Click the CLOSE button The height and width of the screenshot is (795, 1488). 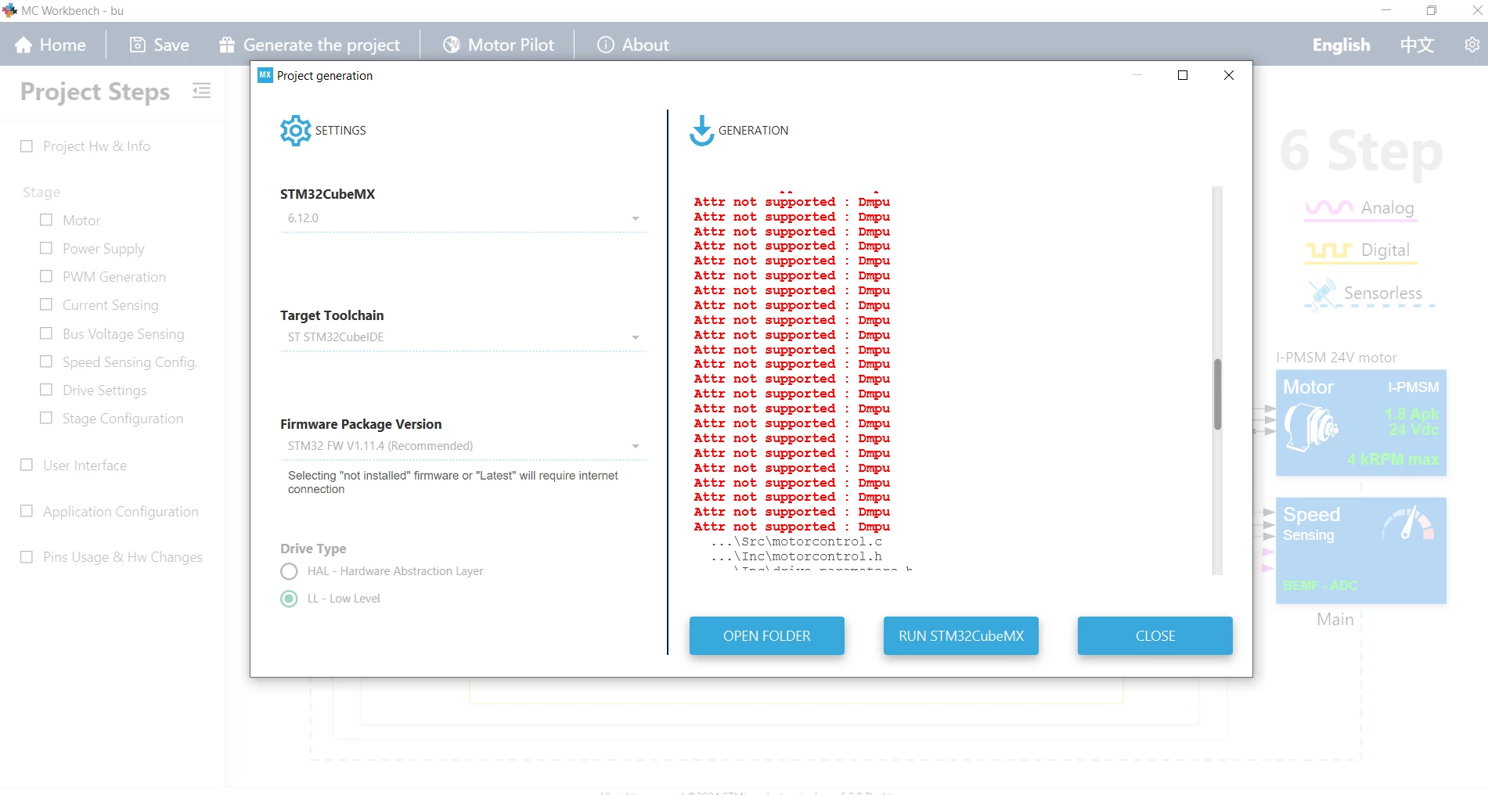coord(1155,635)
